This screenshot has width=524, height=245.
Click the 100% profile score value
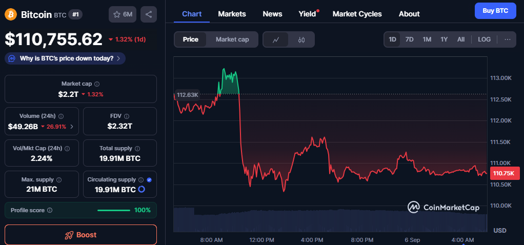coord(143,210)
